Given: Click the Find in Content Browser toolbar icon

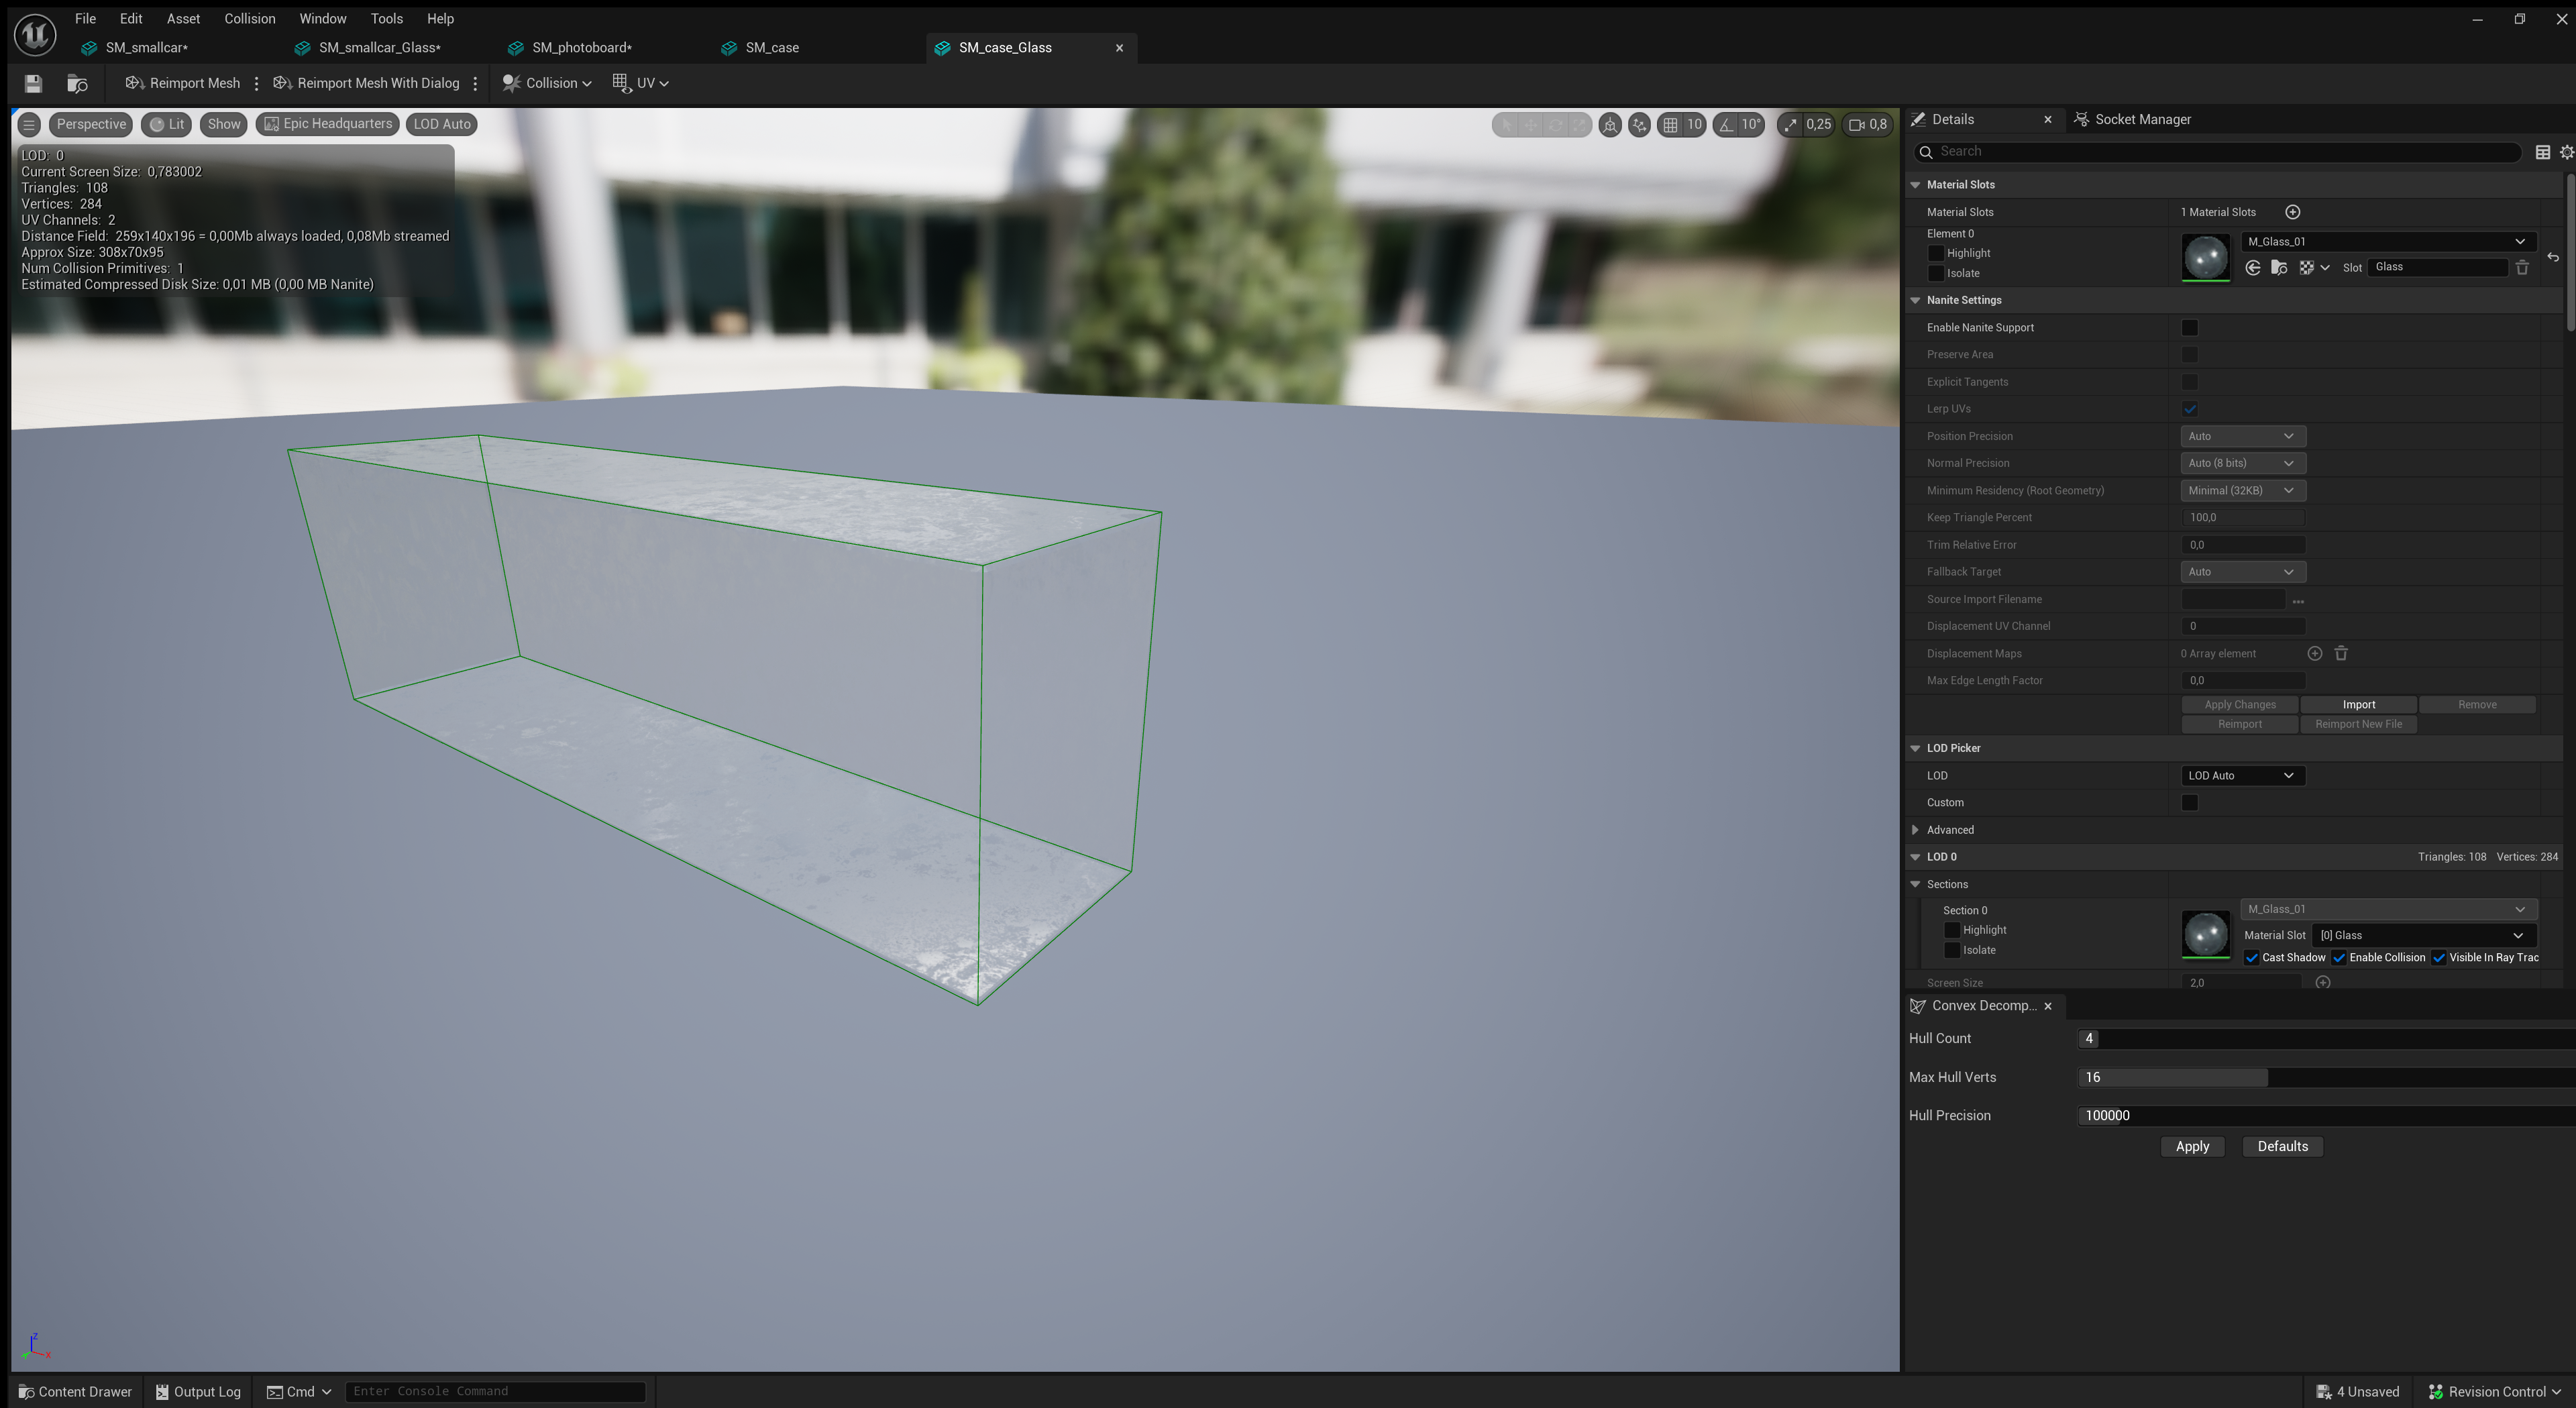Looking at the screenshot, I should coord(78,83).
